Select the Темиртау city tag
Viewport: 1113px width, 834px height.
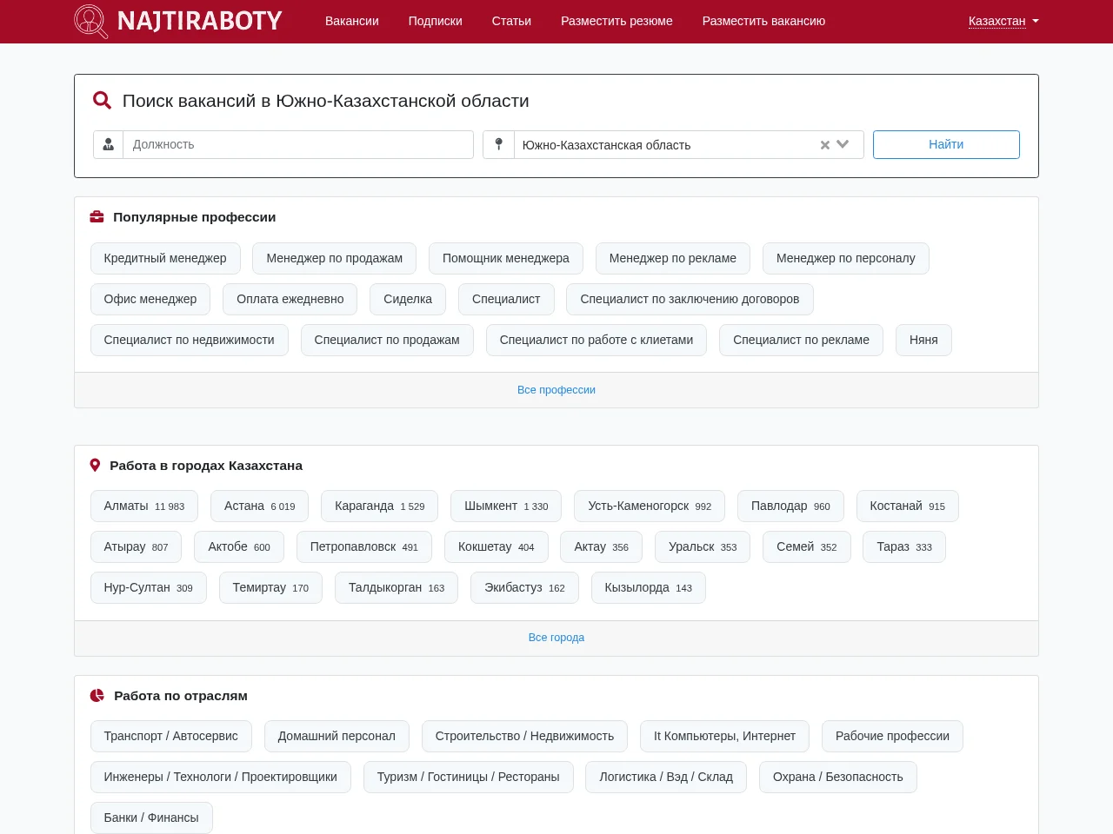point(270,587)
